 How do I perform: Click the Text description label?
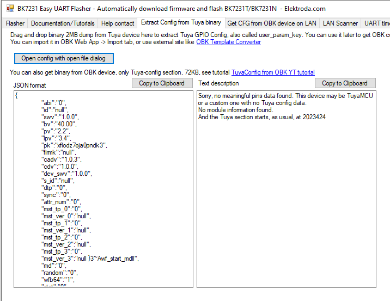pyautogui.click(x=218, y=83)
